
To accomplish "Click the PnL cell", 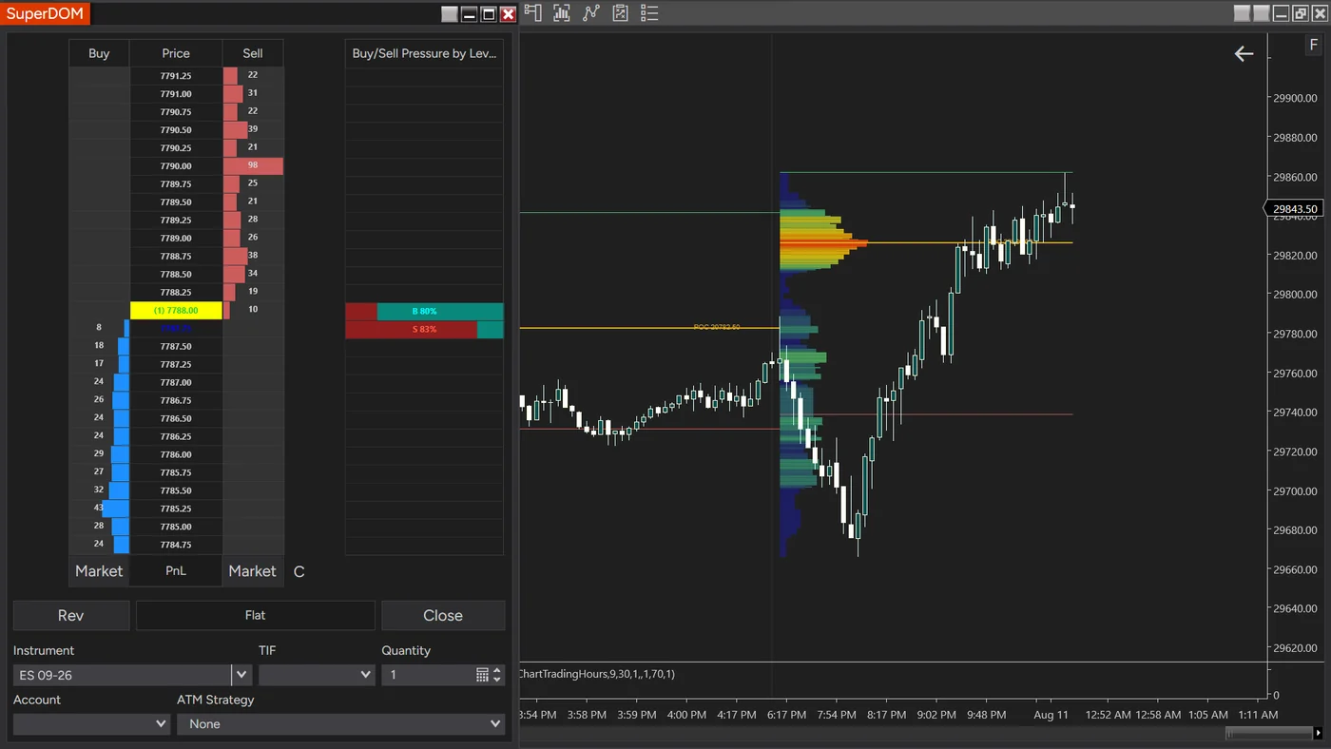I will coord(176,571).
